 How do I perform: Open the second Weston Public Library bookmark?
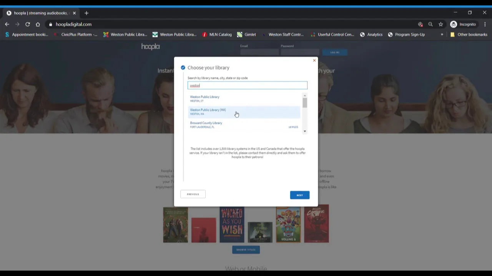(x=174, y=34)
